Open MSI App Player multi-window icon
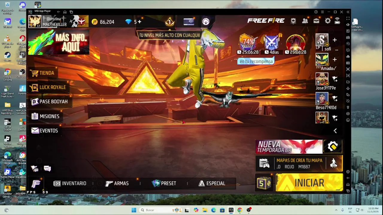Image resolution: width=383 pixels, height=215 pixels. [71, 12]
